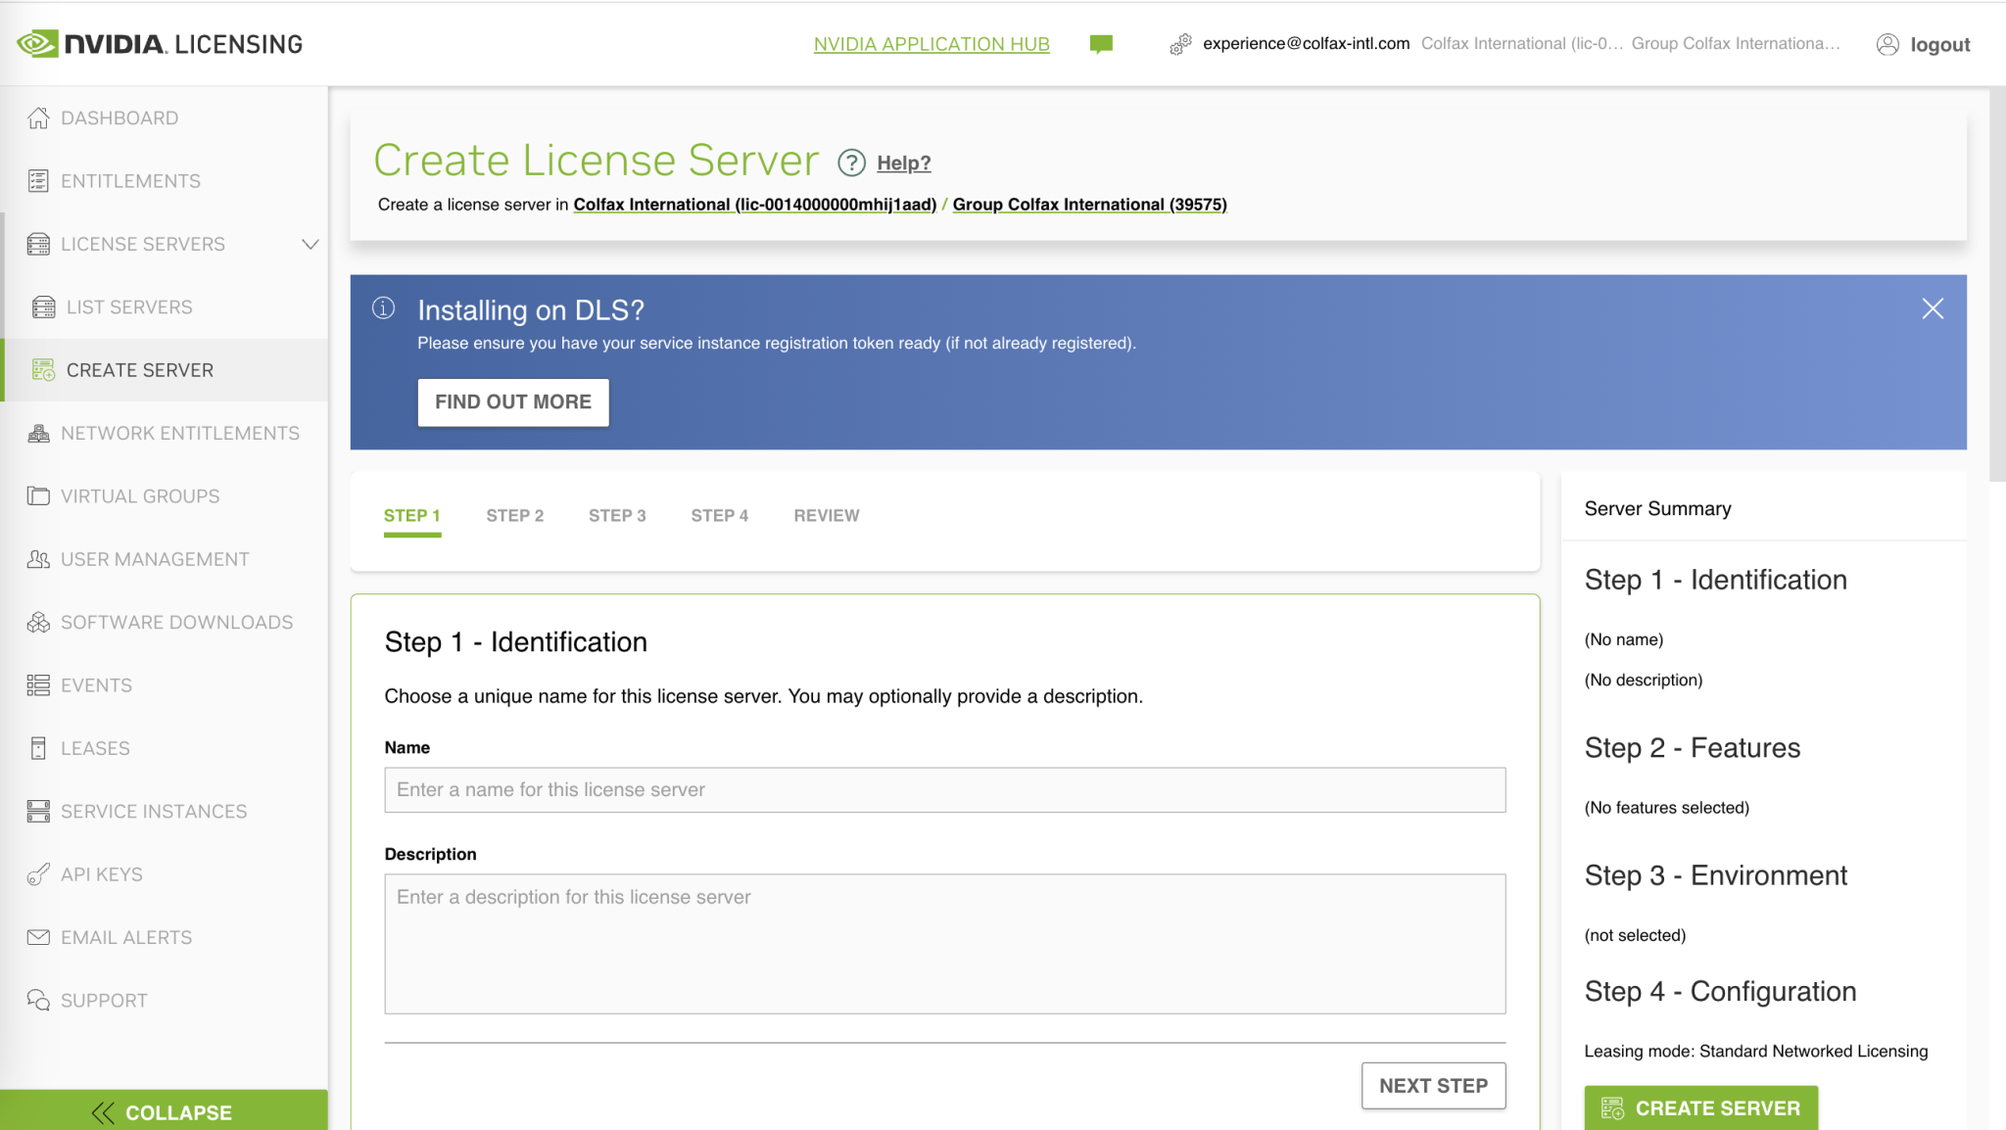Click the Virtual Groups folder icon
Screen dimensions: 2006x1130
coord(38,496)
